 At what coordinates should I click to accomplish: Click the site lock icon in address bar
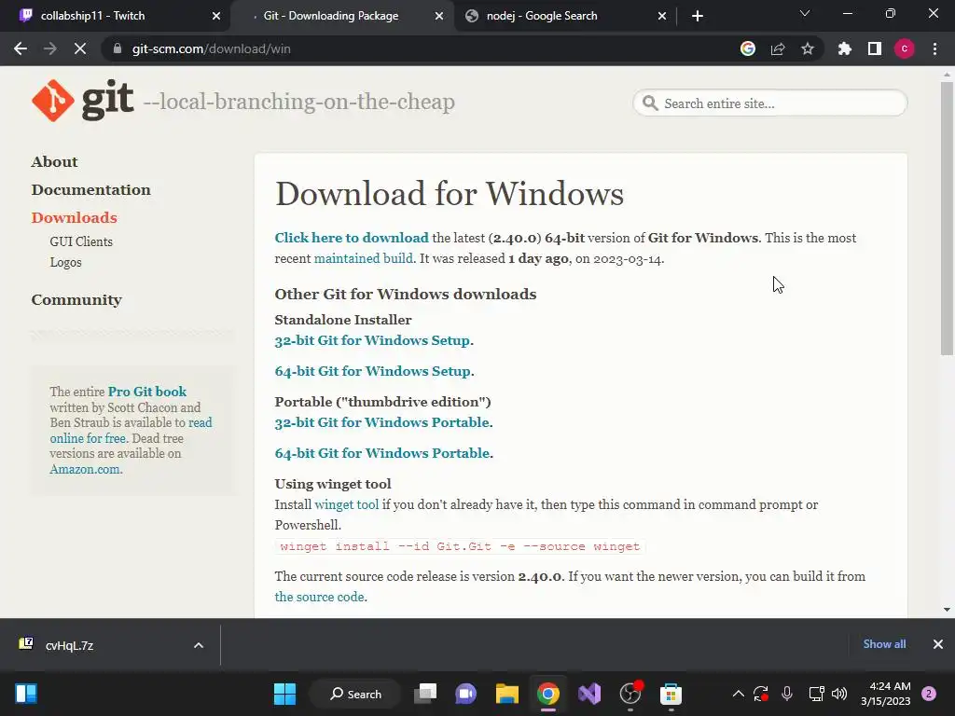pos(118,48)
